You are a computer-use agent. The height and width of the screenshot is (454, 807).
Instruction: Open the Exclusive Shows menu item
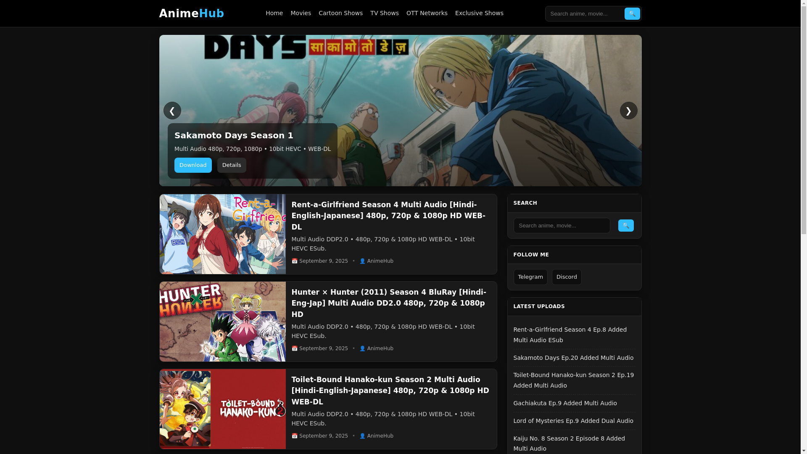coord(479,13)
